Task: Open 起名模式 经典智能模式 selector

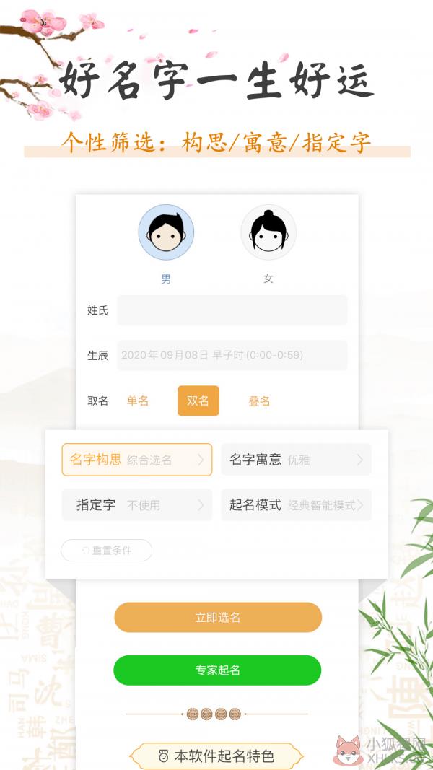Action: tap(296, 505)
